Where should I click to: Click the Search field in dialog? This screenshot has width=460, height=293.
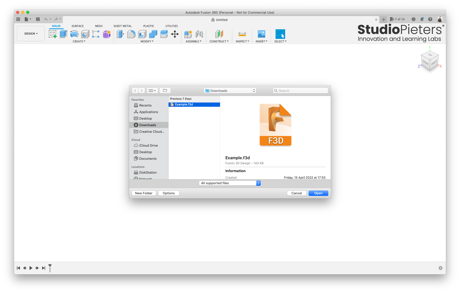300,91
